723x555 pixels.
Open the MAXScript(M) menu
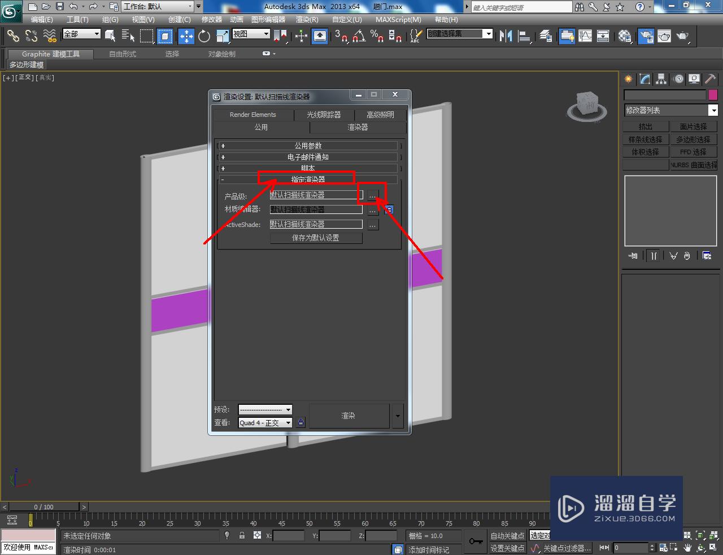[x=398, y=19]
